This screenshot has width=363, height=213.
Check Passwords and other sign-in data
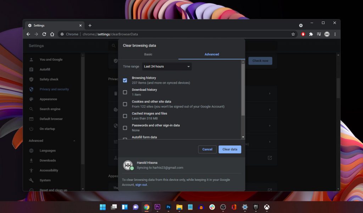tap(125, 128)
